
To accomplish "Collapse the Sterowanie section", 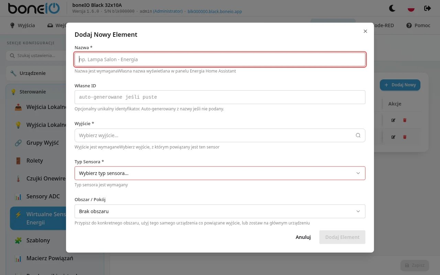I will [36, 92].
